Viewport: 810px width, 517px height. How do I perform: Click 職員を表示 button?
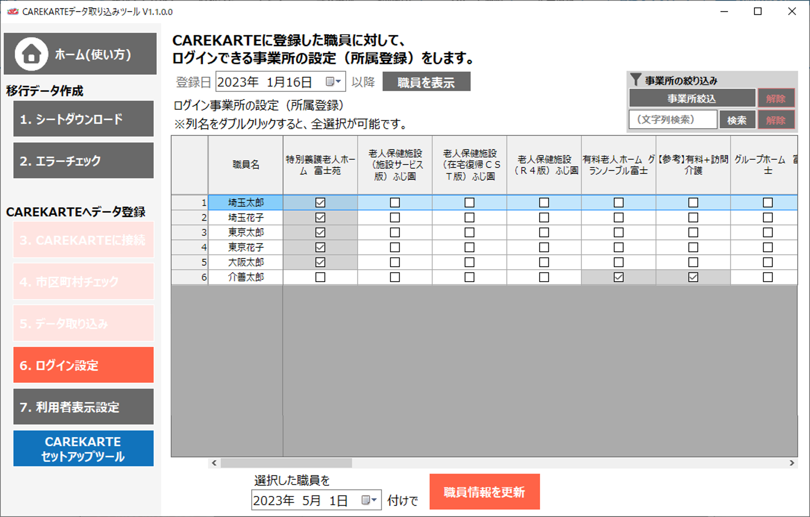tap(426, 82)
